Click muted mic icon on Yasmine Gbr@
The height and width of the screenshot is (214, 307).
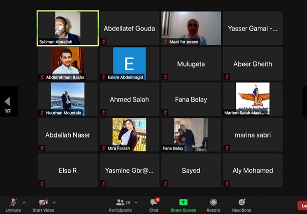coord(103,183)
